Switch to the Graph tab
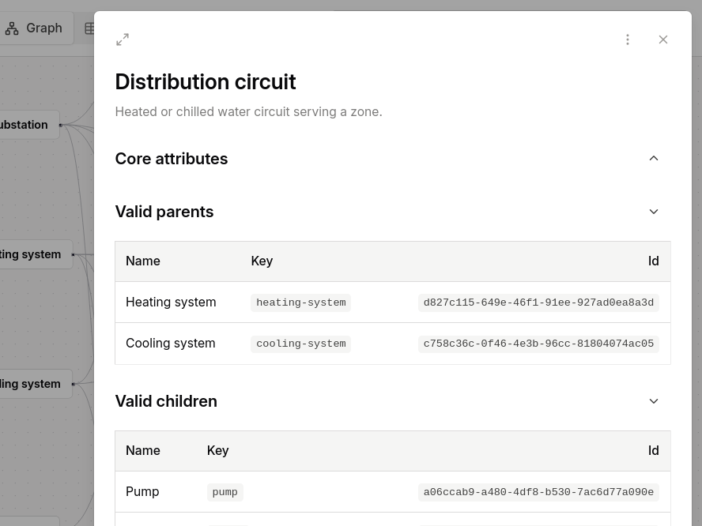The height and width of the screenshot is (526, 702). pos(35,28)
